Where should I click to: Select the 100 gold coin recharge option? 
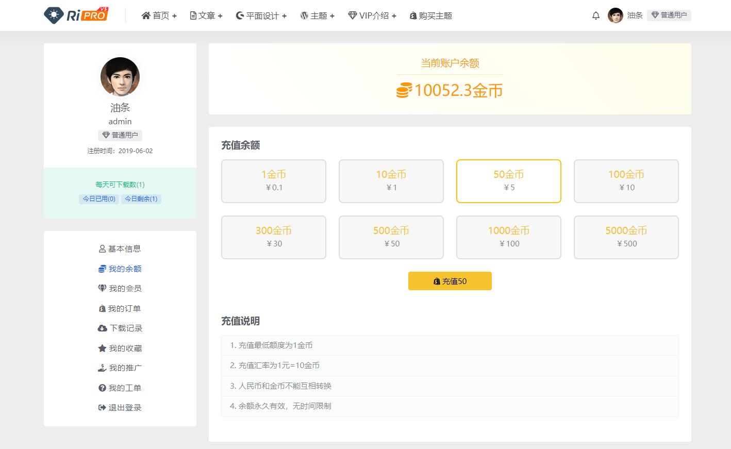(x=626, y=181)
